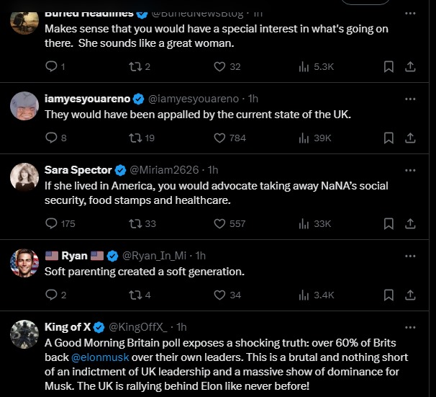
Task: View analytics on Sara Spector's tweet
Action: [x=304, y=223]
